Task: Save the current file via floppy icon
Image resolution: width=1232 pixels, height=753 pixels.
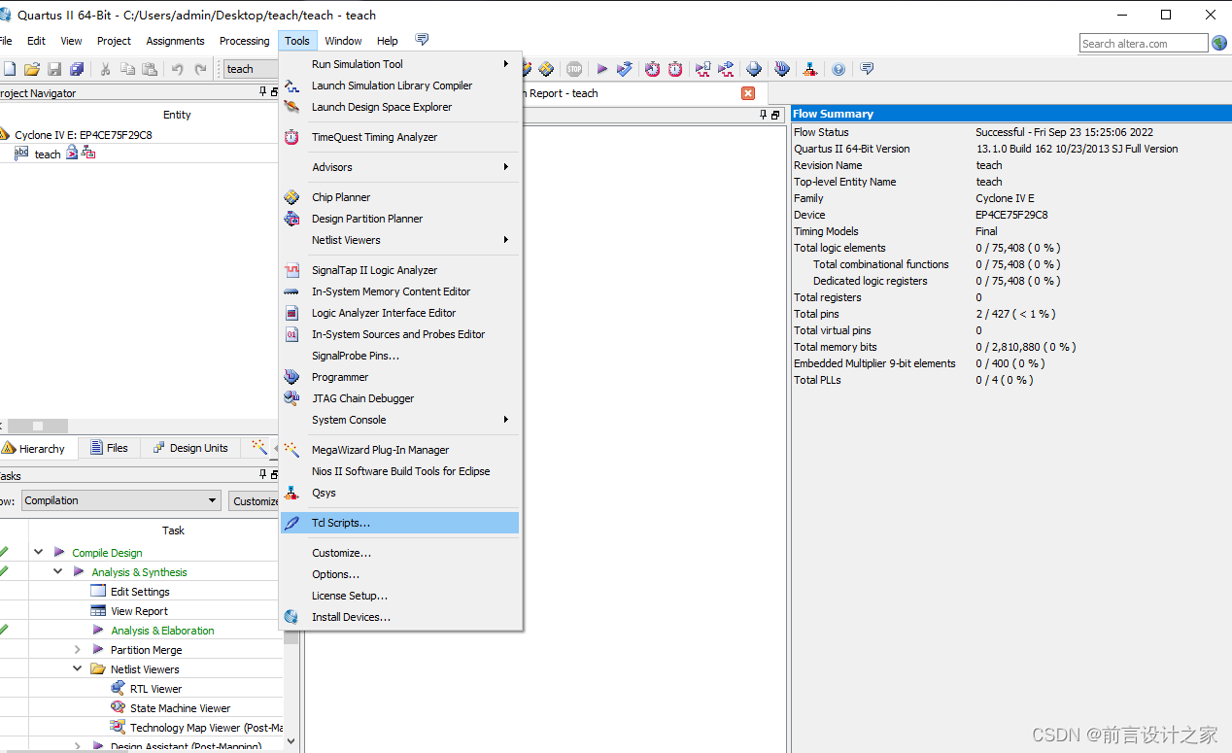Action: click(54, 69)
